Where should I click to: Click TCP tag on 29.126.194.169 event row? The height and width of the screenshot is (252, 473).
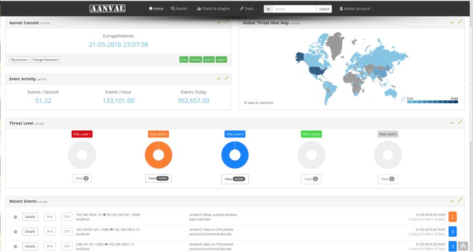click(x=67, y=217)
